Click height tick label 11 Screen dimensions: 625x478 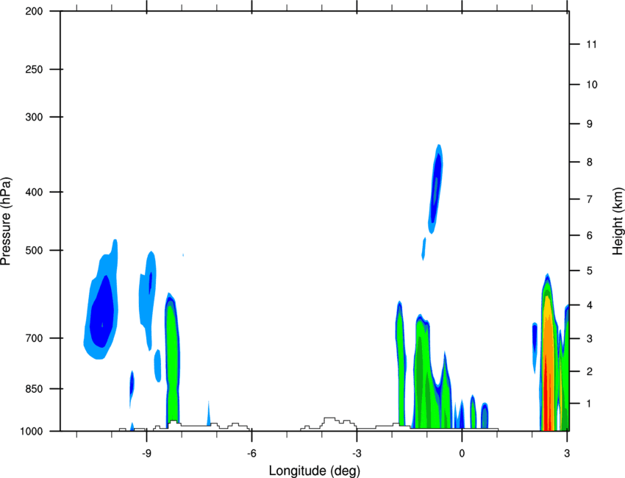[591, 44]
